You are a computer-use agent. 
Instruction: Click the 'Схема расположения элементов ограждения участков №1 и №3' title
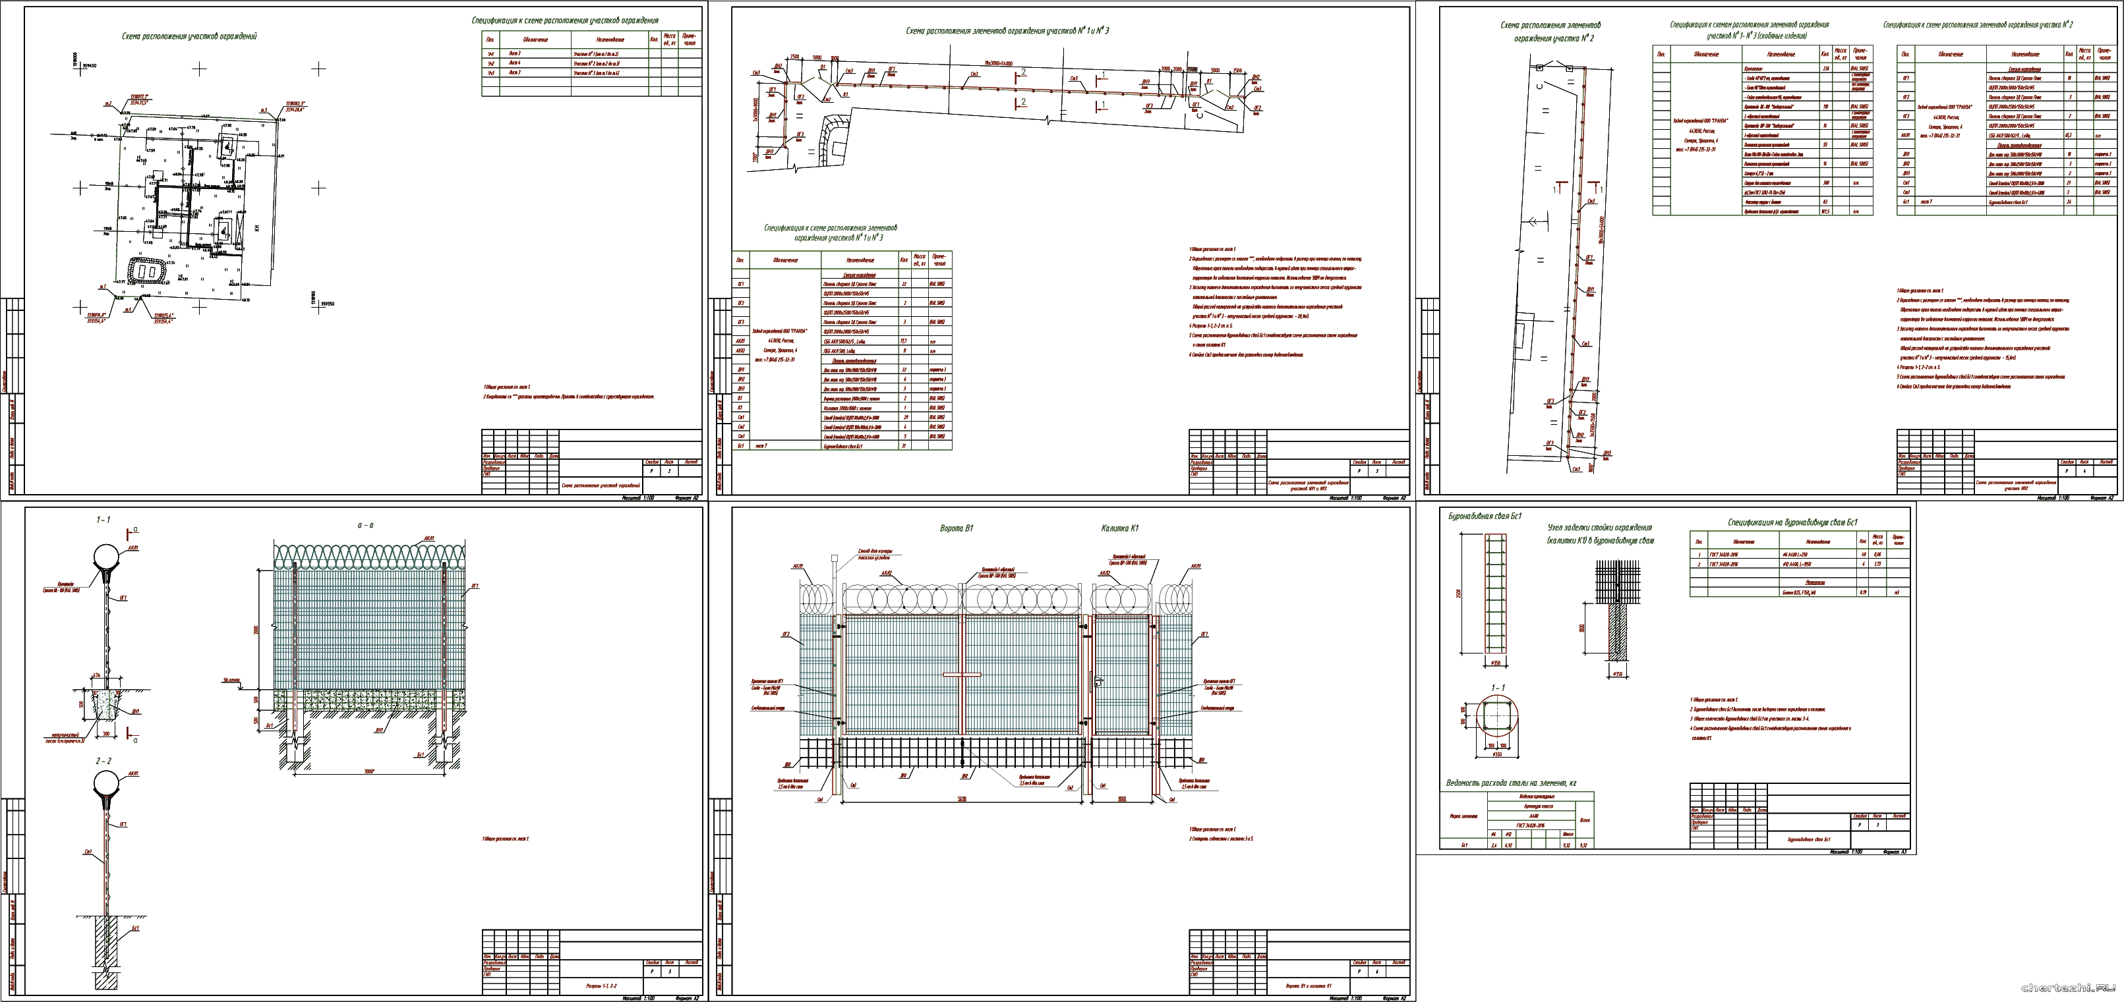1007,30
